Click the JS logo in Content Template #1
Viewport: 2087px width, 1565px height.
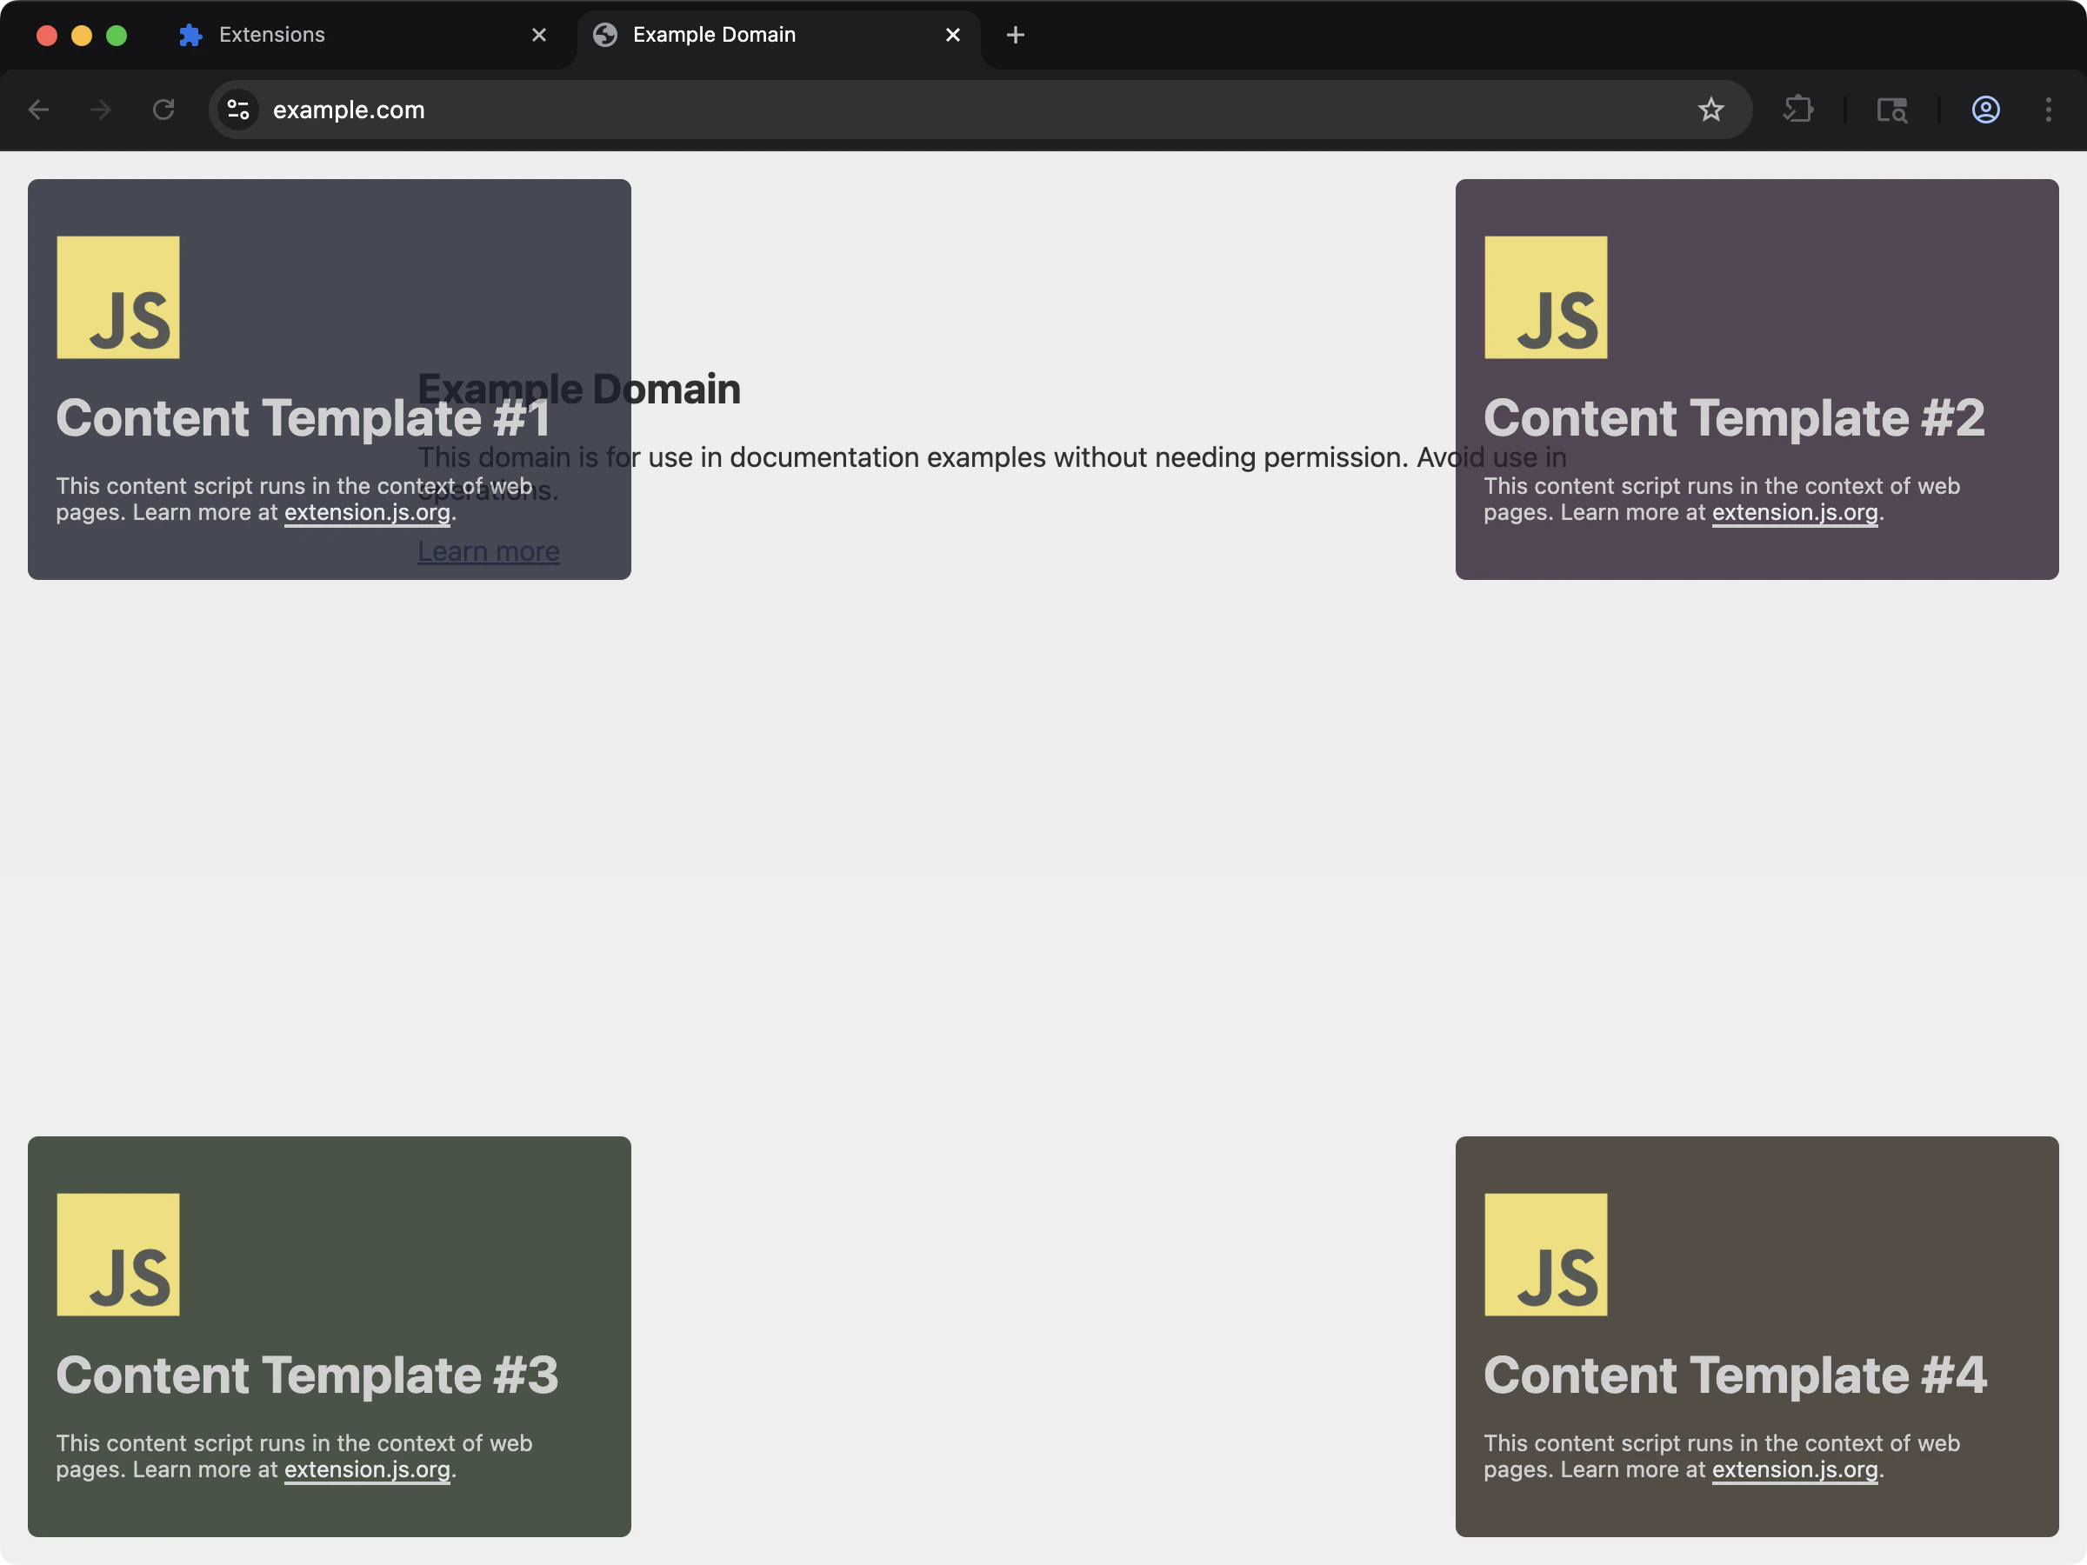click(117, 296)
